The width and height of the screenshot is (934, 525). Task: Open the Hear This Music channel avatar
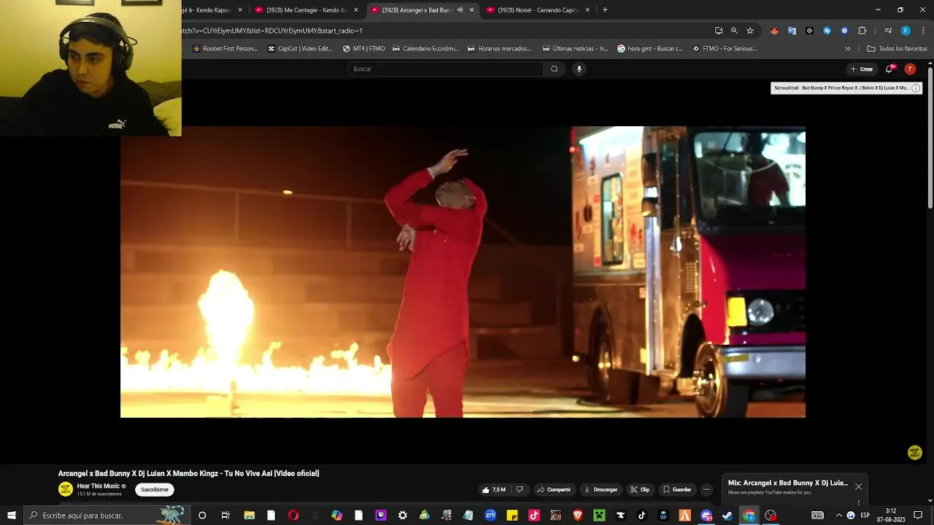66,489
